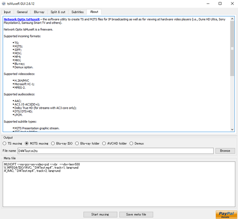This screenshot has height=219, width=238.
Task: Choose Blu-ray ISO output
Action: pos(62,143)
